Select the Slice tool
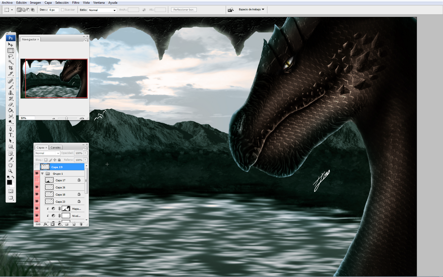The width and height of the screenshot is (443, 277). click(x=11, y=74)
